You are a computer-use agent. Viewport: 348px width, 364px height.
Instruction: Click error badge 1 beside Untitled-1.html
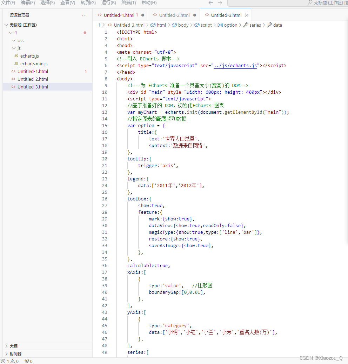(86, 71)
